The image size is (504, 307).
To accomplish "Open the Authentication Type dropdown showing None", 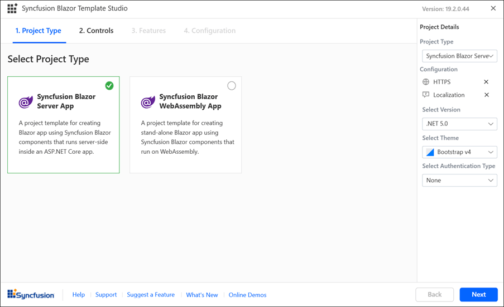I will click(459, 180).
